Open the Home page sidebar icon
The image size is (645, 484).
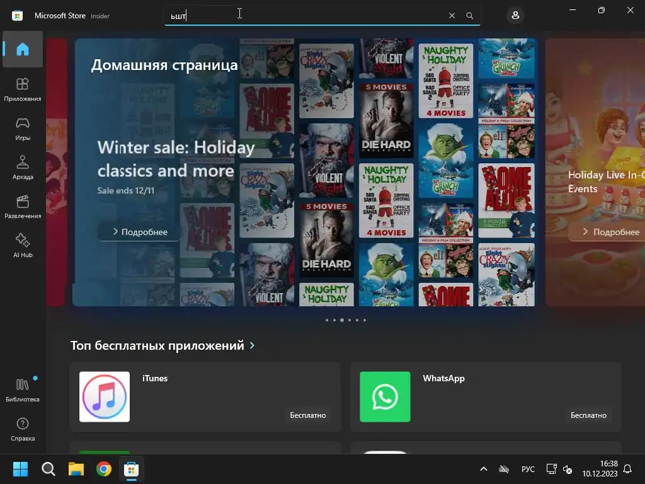pos(23,49)
